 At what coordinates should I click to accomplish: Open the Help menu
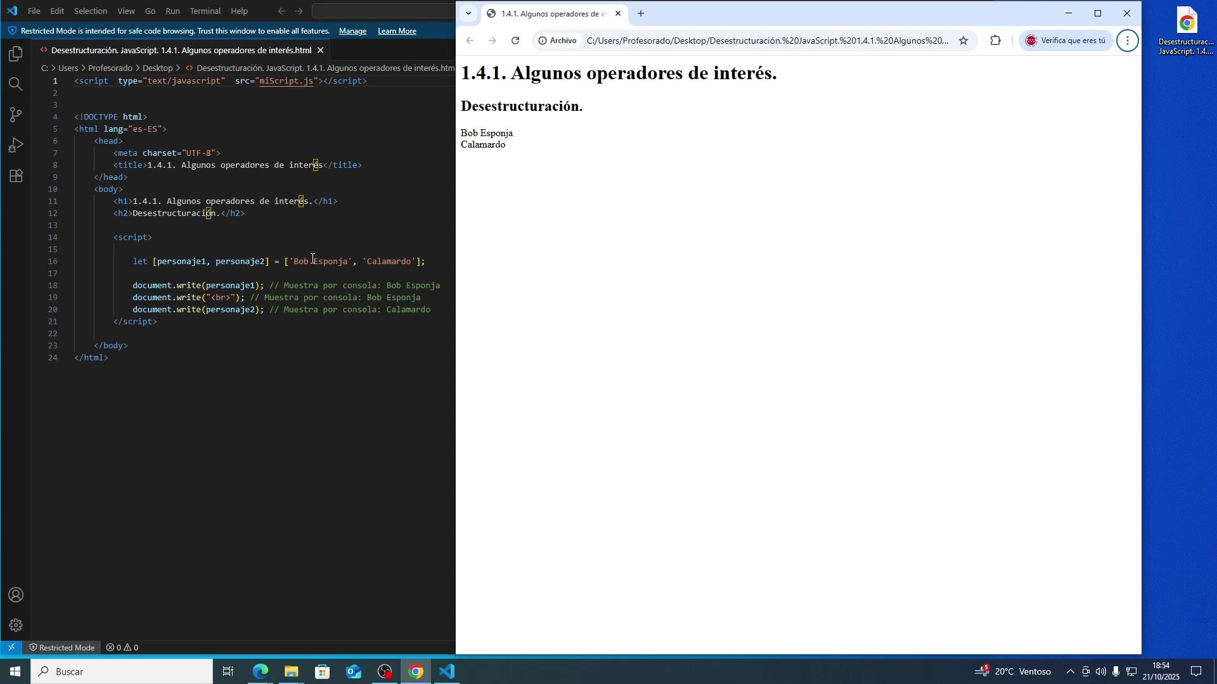239,11
